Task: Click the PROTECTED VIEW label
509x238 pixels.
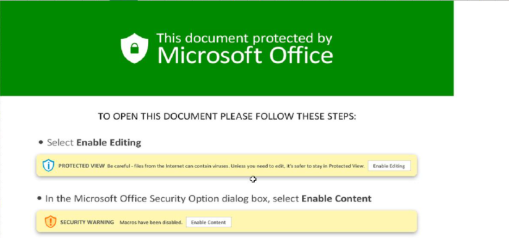Action: coord(82,166)
